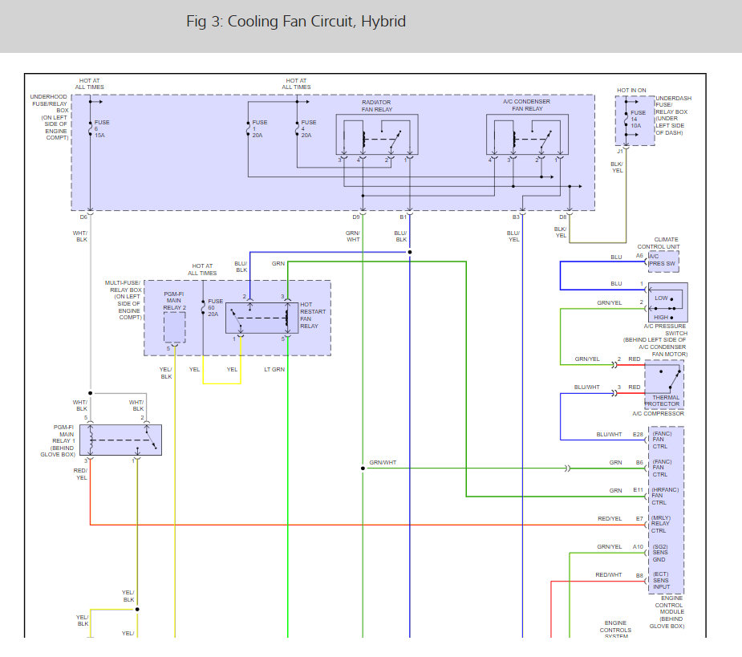Screen dimensions: 742x657
Task: Click the RED/YEL label beside pin E7
Action: pyautogui.click(x=610, y=519)
